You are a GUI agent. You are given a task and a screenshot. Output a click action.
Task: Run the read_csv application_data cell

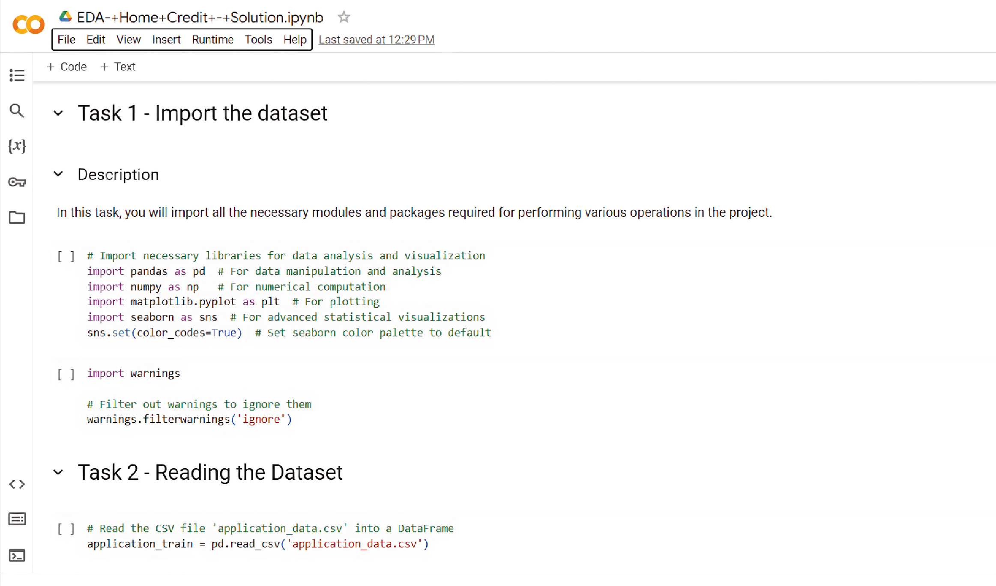(x=66, y=529)
